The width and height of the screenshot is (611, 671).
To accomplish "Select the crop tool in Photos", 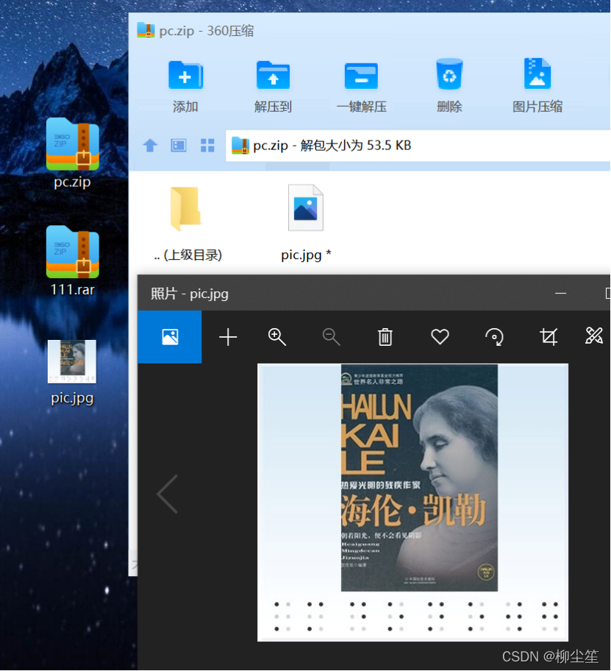I will pos(549,337).
